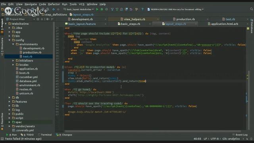Click the tool windows toggle icon at bottom-left
This screenshot has width=254, height=143.
[2, 139]
